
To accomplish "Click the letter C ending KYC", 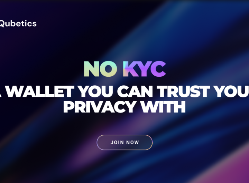I will [x=158, y=69].
